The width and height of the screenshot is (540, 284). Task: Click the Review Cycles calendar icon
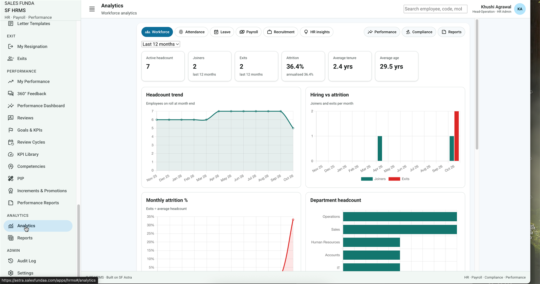click(11, 142)
